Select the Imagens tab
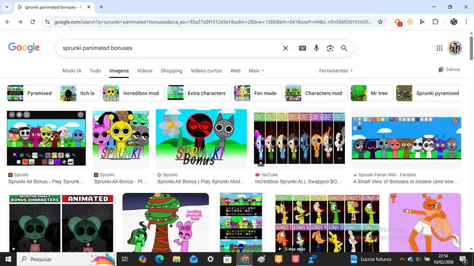The image size is (474, 266). pos(119,70)
